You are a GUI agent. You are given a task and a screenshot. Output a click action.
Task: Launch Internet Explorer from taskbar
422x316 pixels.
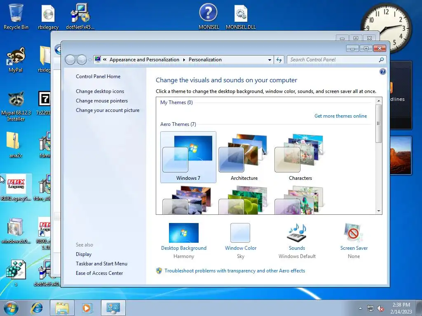click(37, 308)
